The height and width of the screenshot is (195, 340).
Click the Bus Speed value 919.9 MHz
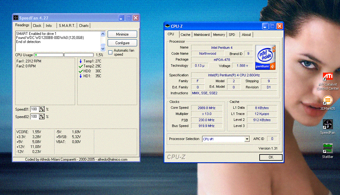pyautogui.click(x=206, y=126)
